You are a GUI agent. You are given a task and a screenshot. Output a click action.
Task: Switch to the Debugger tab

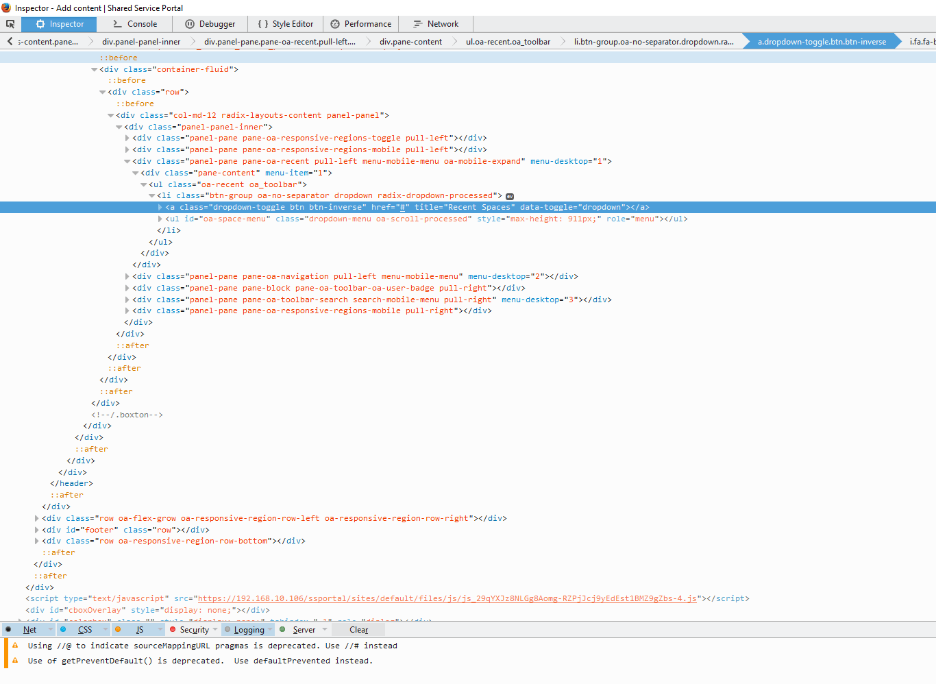tap(210, 24)
